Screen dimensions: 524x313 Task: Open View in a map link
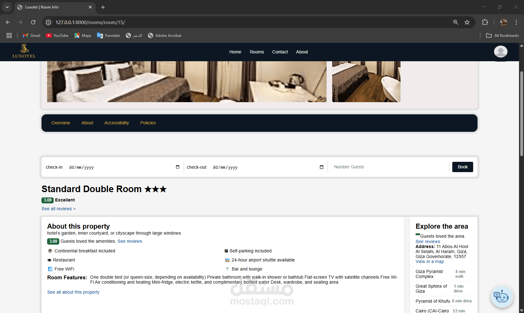click(429, 261)
